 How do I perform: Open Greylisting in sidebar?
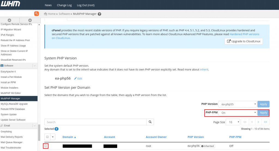pos(6,132)
